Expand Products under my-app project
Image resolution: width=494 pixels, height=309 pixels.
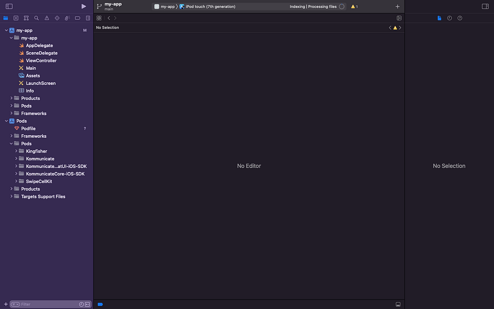point(12,98)
